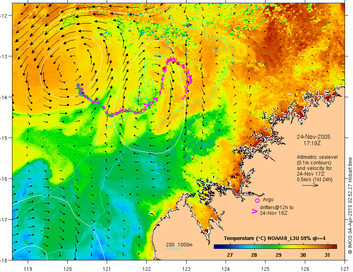Click the '120' longitude axis label
The image size is (353, 272).
pos(67,269)
